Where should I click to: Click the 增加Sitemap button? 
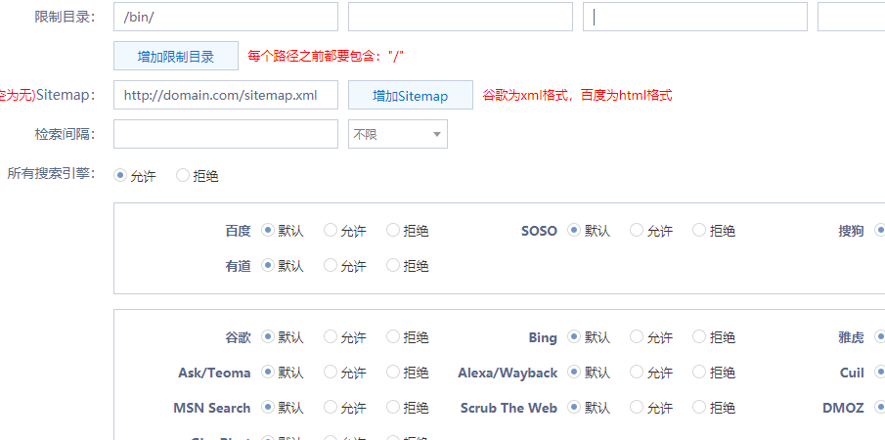(411, 96)
